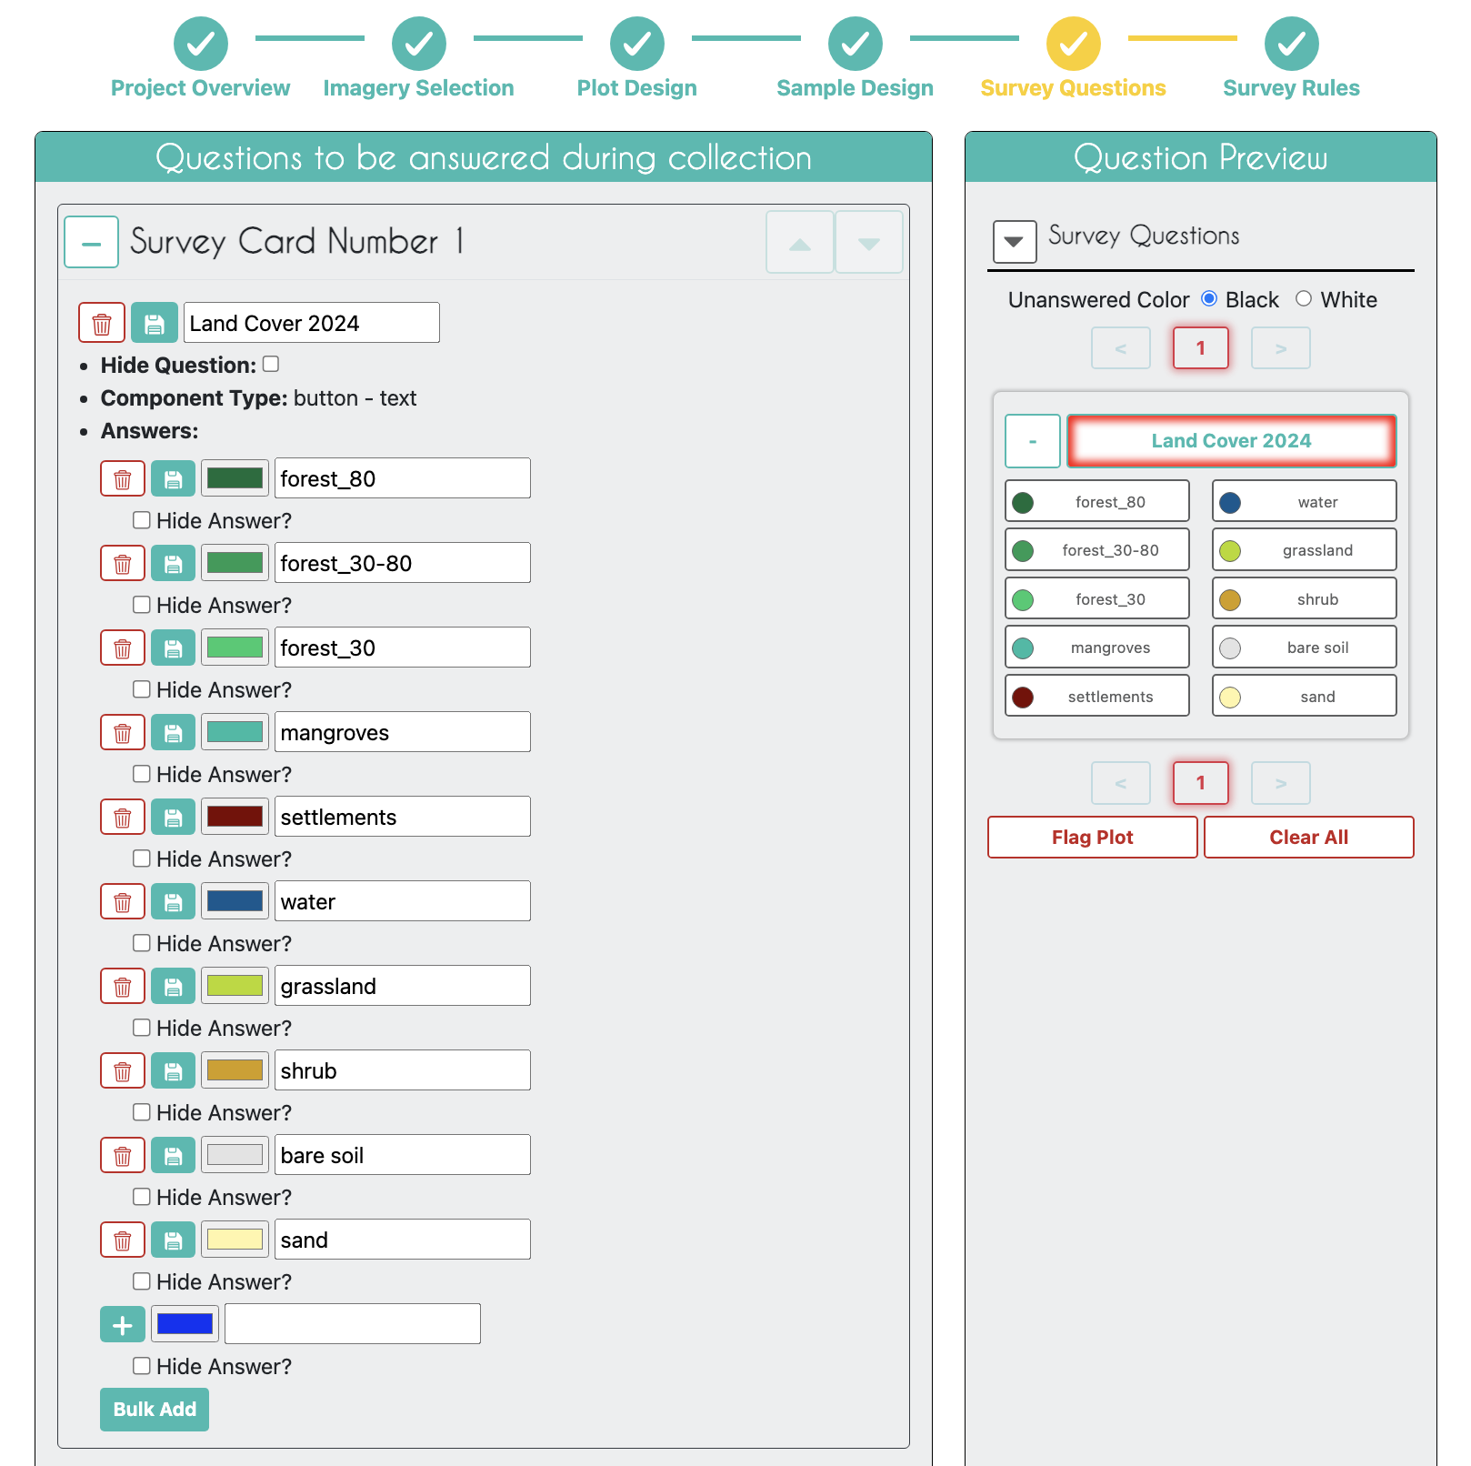Save the Land Cover 2024 question title

[x=154, y=324]
